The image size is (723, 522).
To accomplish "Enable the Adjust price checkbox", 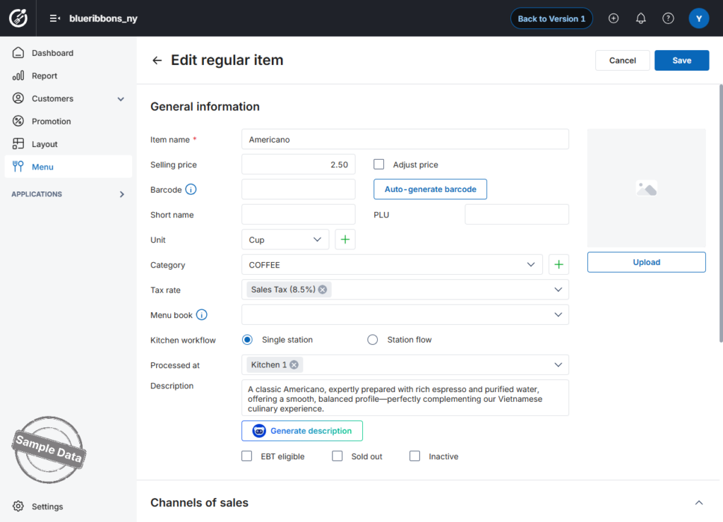I will click(378, 164).
